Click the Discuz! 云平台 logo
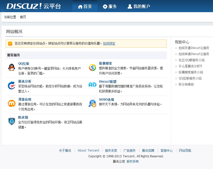Image resolution: width=213 pixels, height=169 pixels. point(34,6)
